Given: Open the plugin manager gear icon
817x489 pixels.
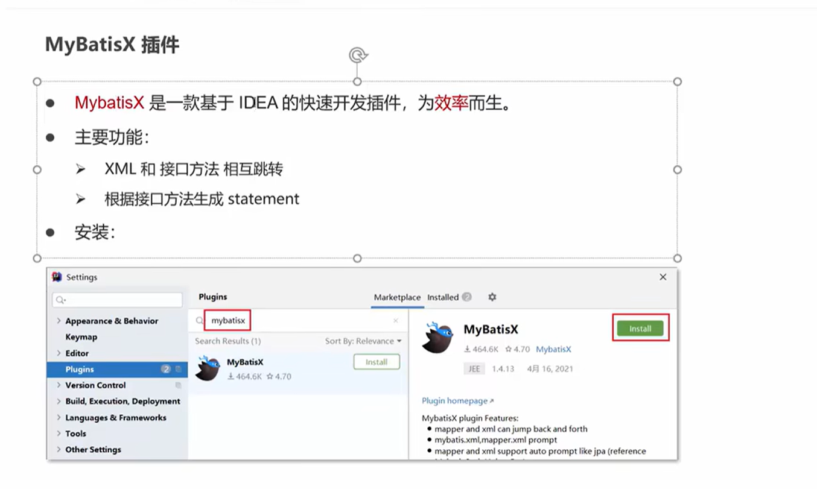Looking at the screenshot, I should (492, 297).
